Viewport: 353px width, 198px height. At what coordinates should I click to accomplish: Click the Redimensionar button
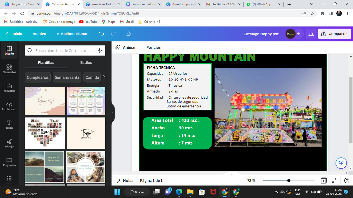72,34
